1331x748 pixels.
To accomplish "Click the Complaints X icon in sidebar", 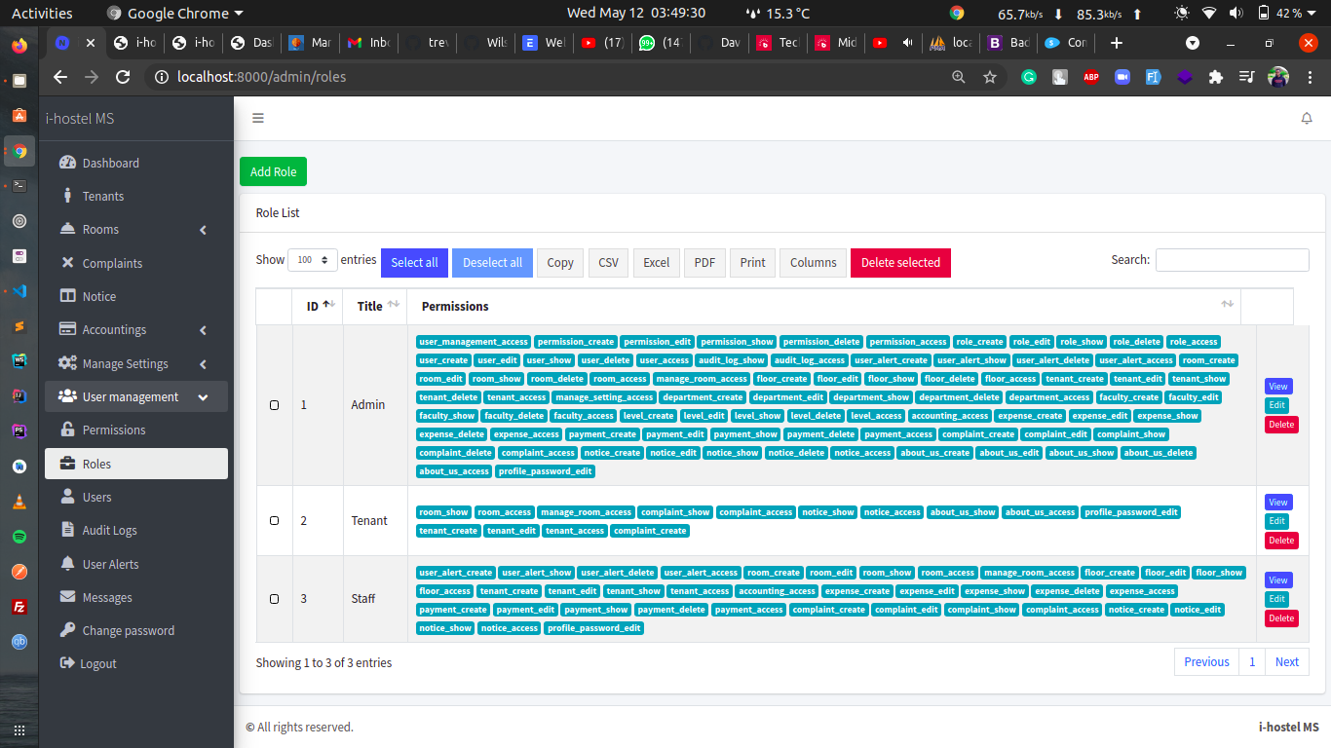I will pyautogui.click(x=67, y=263).
